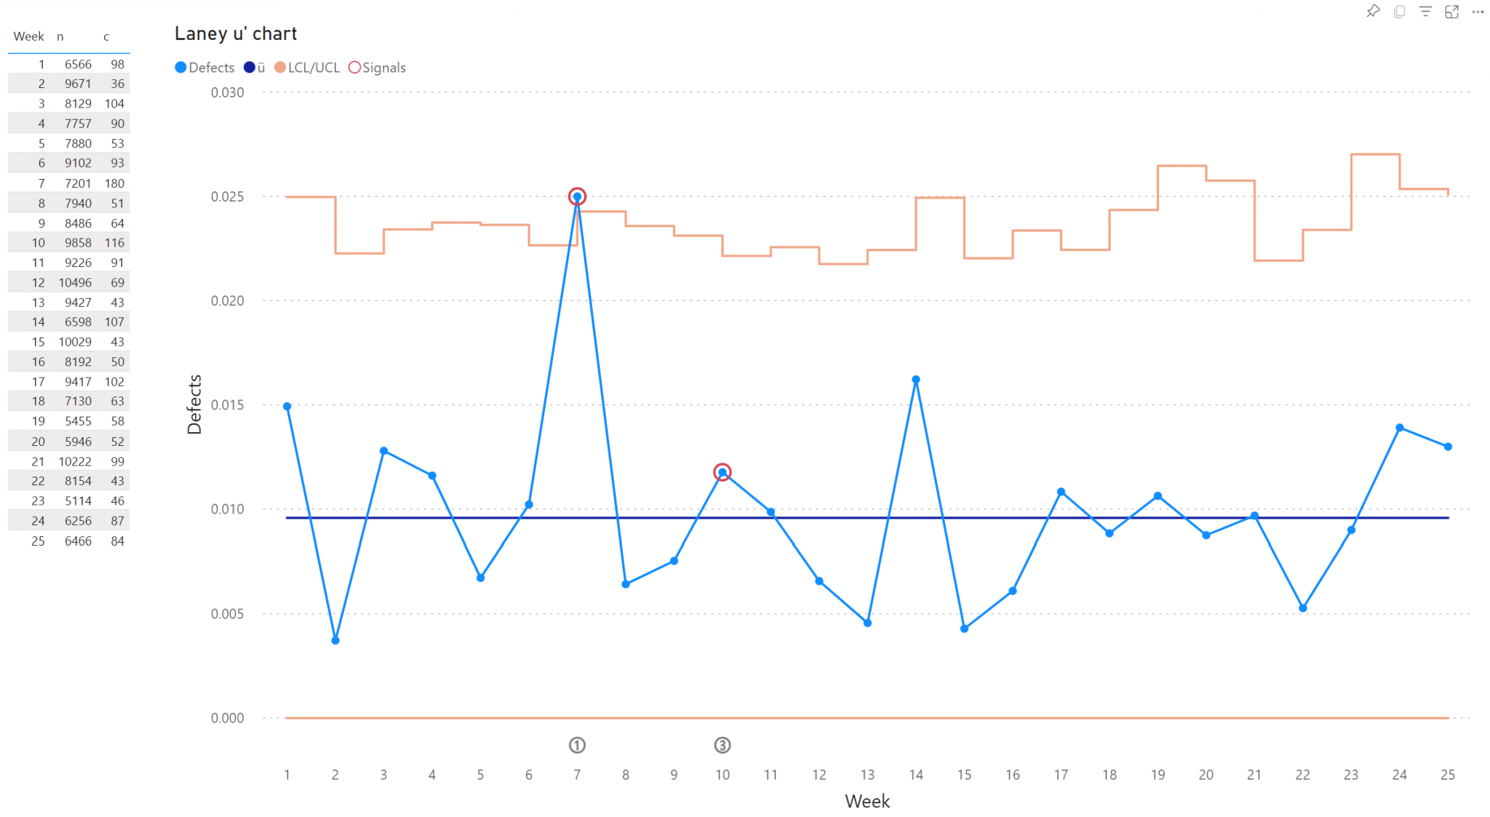Click the pin/bookmark icon top right
Viewport: 1490px width, 817px height.
click(1375, 11)
